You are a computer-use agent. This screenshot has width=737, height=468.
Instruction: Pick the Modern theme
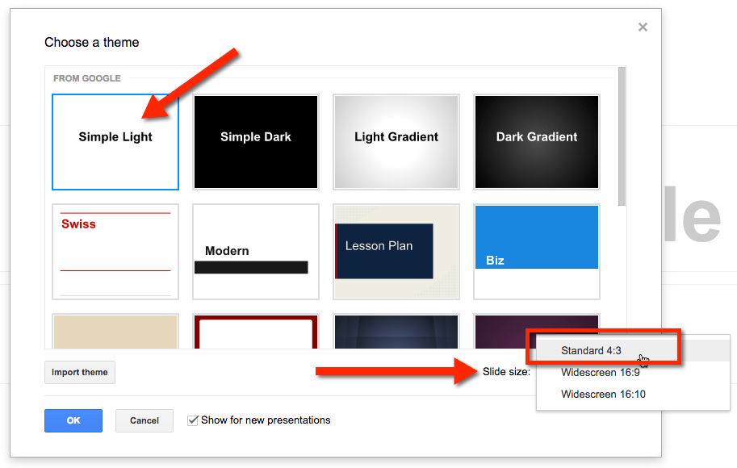256,252
